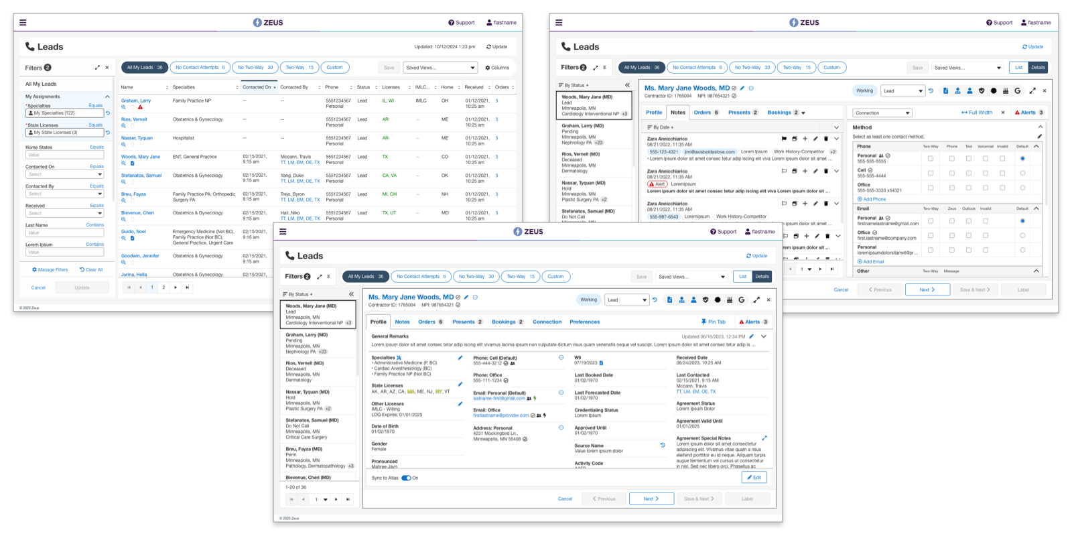
Task: Select Default radio for Cell phone
Action: coord(1022,174)
